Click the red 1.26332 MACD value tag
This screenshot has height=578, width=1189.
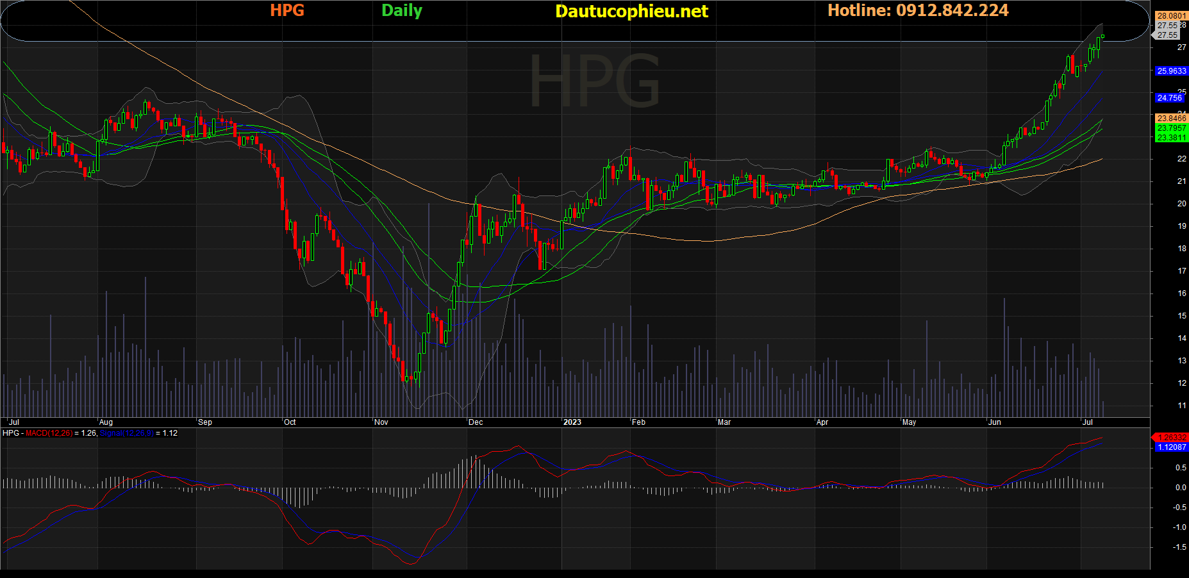[x=1171, y=438]
